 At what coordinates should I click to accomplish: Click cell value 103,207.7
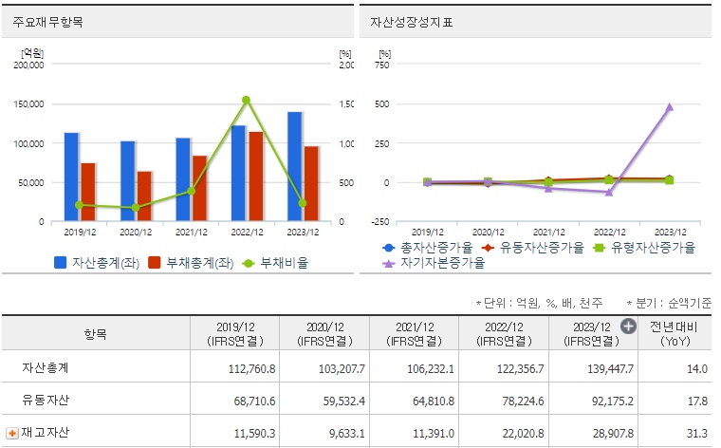(342, 369)
